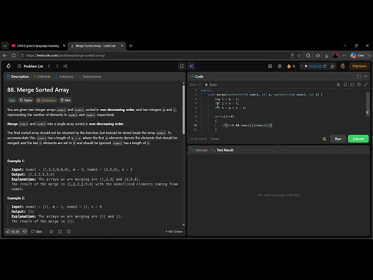The width and height of the screenshot is (373, 280).
Task: Click the format code lines icon
Action: [338, 85]
